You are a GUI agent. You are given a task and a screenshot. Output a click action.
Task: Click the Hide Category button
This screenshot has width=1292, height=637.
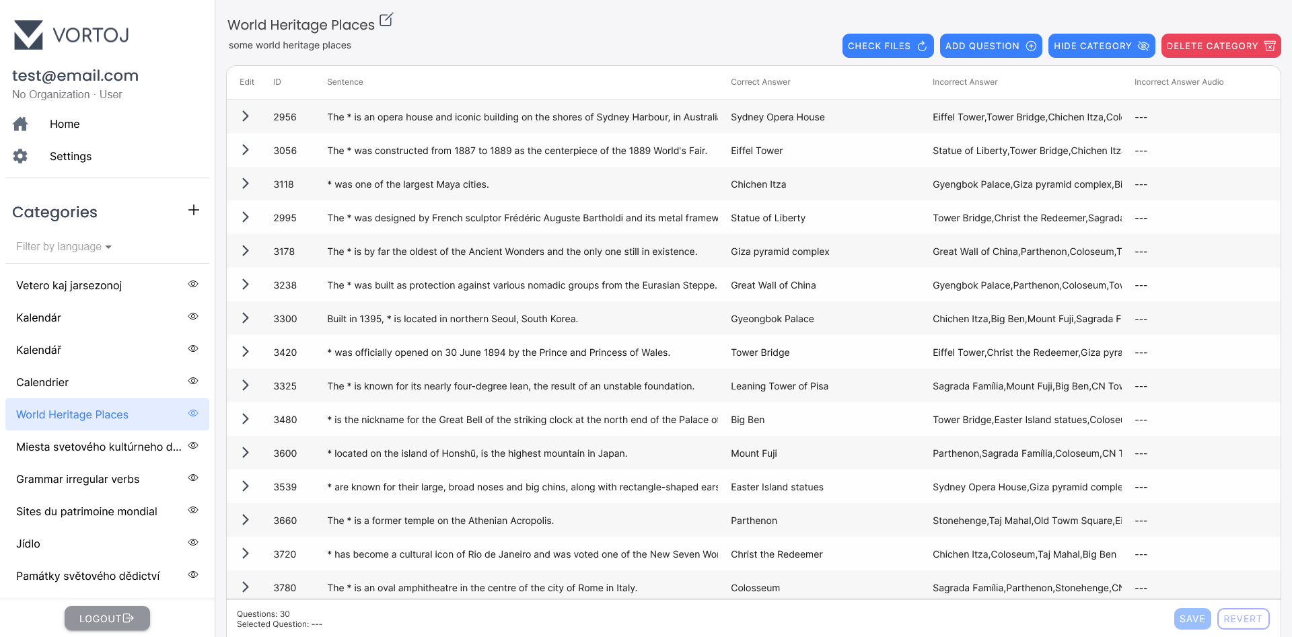click(1101, 46)
